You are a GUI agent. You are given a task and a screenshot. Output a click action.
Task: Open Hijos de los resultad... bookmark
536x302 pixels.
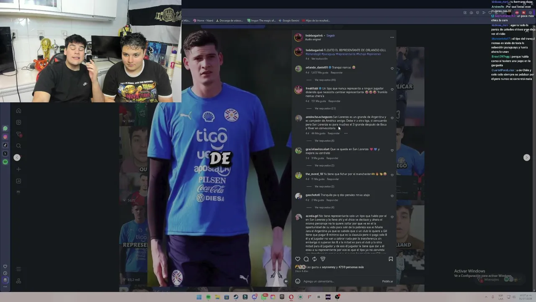tap(316, 21)
